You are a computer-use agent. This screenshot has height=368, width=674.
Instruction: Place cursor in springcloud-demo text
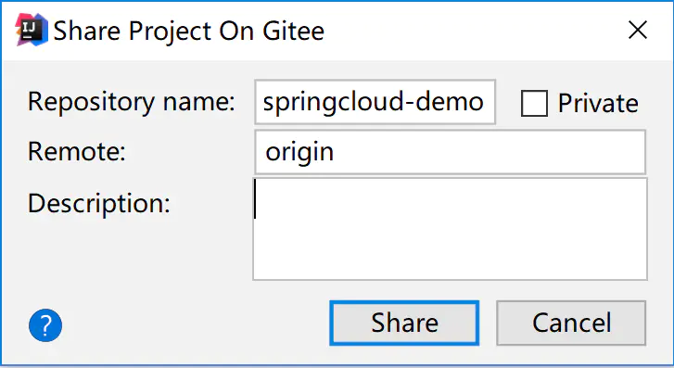(x=373, y=102)
